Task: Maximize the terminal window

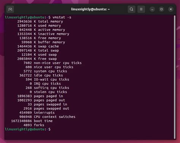Action: pos(161,9)
